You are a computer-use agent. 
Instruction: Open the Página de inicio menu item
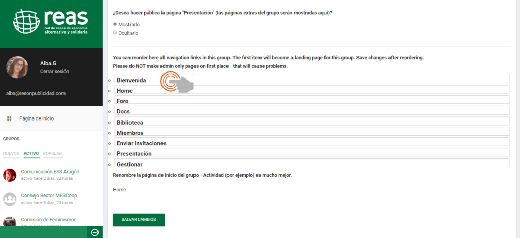(x=37, y=118)
